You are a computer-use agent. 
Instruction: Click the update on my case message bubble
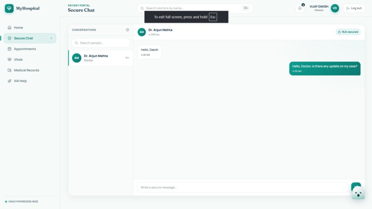point(325,68)
